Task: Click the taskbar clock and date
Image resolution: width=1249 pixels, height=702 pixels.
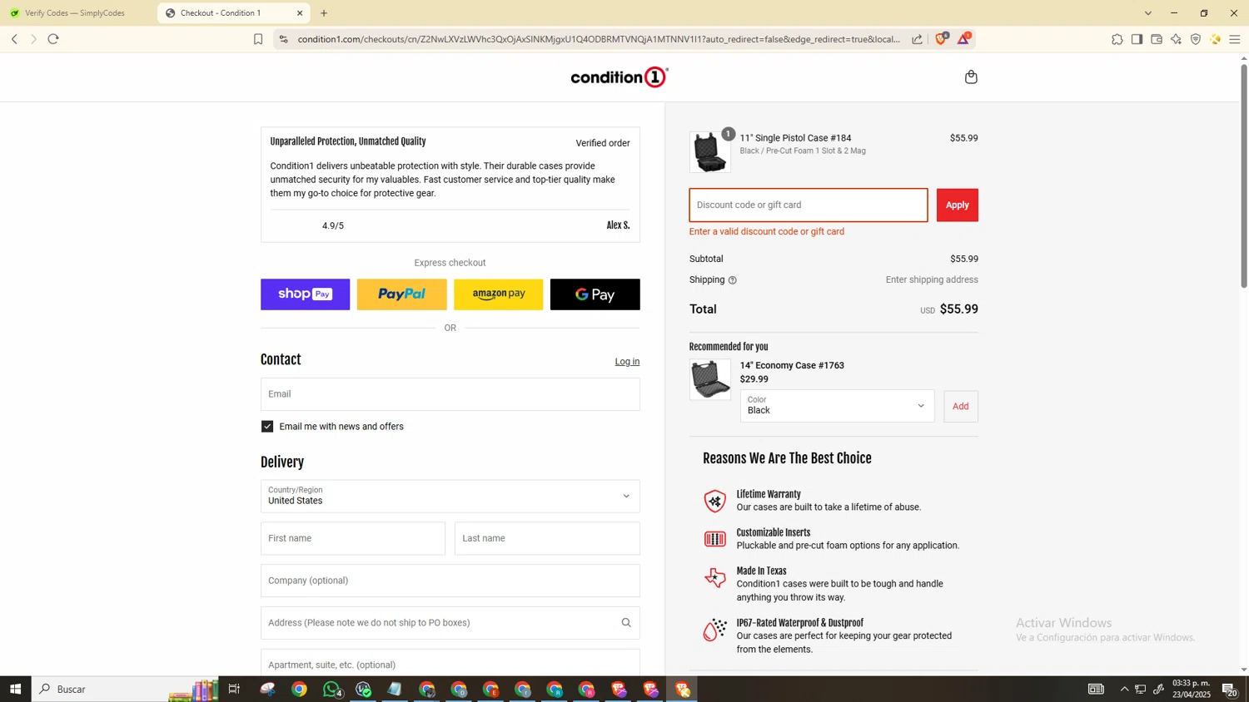Action: coord(1192,689)
